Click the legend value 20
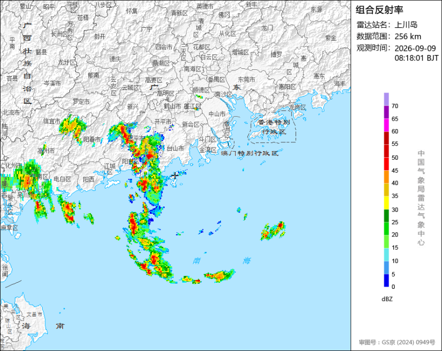This screenshot has width=442, height=351. (395, 234)
